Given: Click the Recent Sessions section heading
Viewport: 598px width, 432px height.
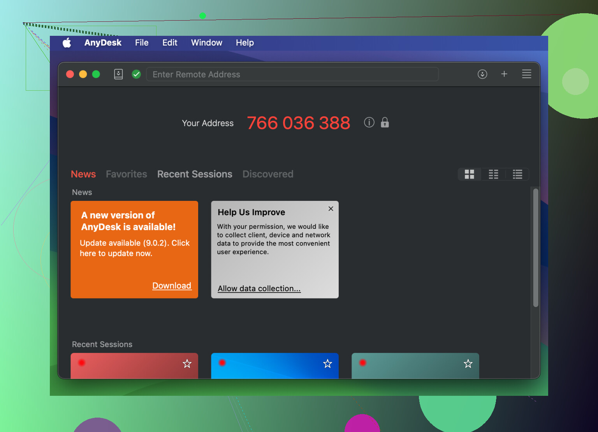Looking at the screenshot, I should pos(102,344).
